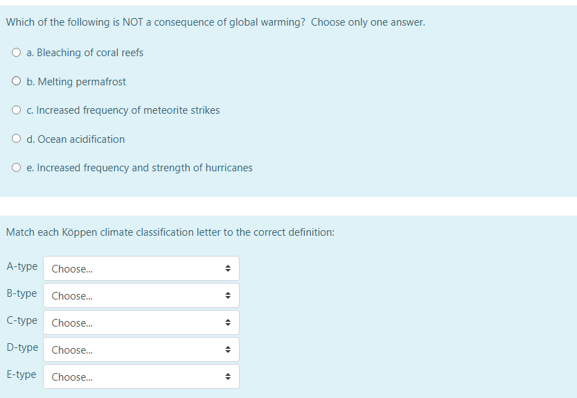This screenshot has height=398, width=577.
Task: Open the A-type Choose dropdown
Action: [x=141, y=268]
